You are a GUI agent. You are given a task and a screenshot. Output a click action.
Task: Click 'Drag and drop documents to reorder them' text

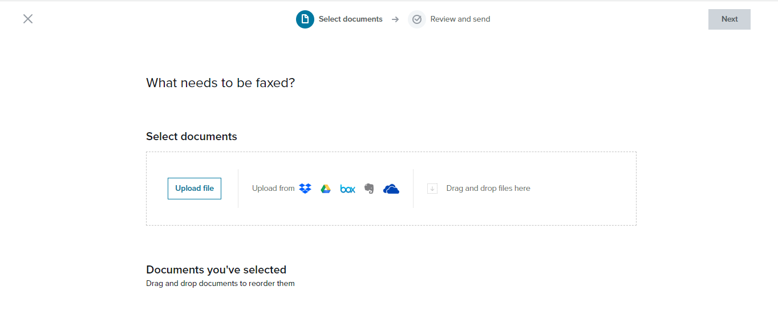[x=220, y=283]
